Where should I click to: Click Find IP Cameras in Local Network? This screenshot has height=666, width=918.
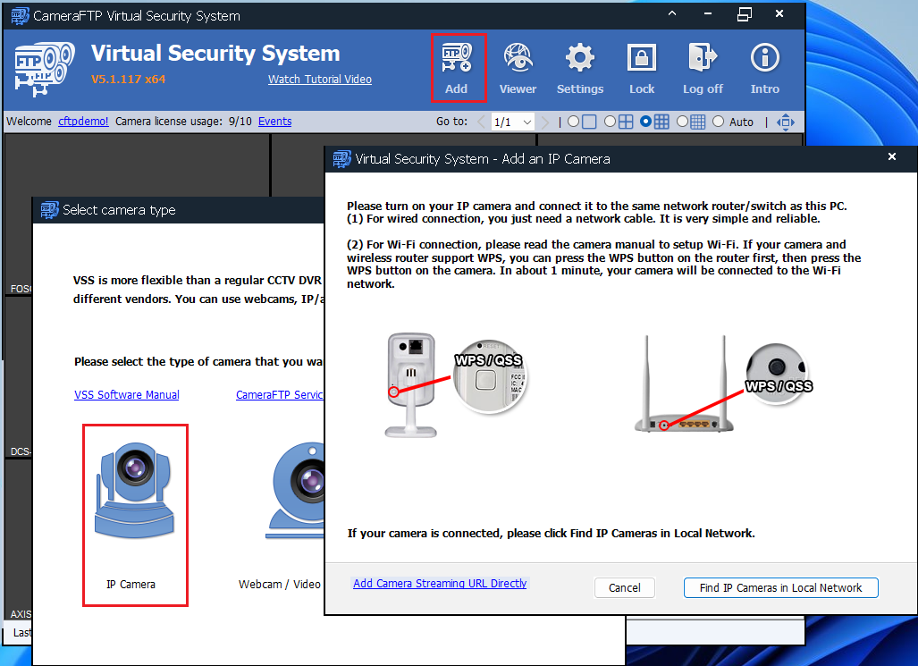pos(780,587)
